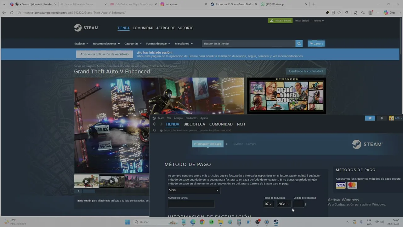
Task: Open a new browser tab
Action: 314,4
